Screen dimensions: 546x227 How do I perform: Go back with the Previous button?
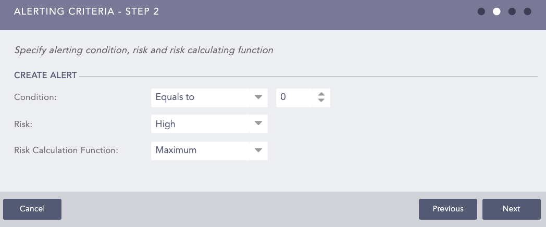pos(448,209)
